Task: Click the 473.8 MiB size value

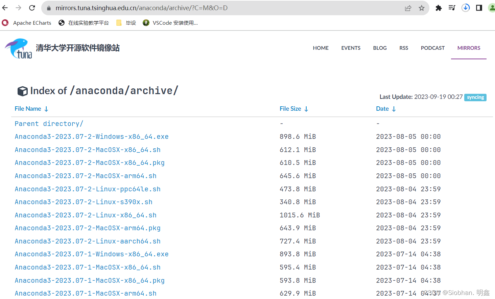Action: (x=298, y=189)
